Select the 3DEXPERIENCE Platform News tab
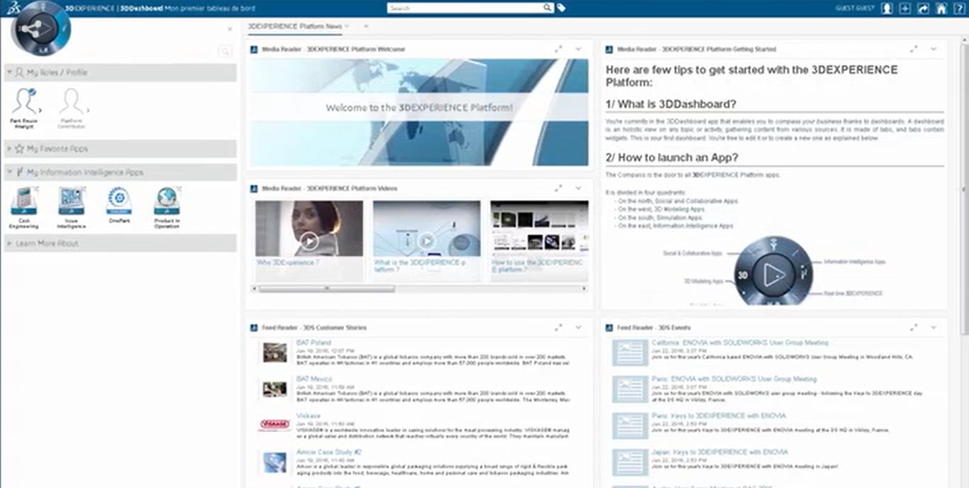 click(x=294, y=26)
